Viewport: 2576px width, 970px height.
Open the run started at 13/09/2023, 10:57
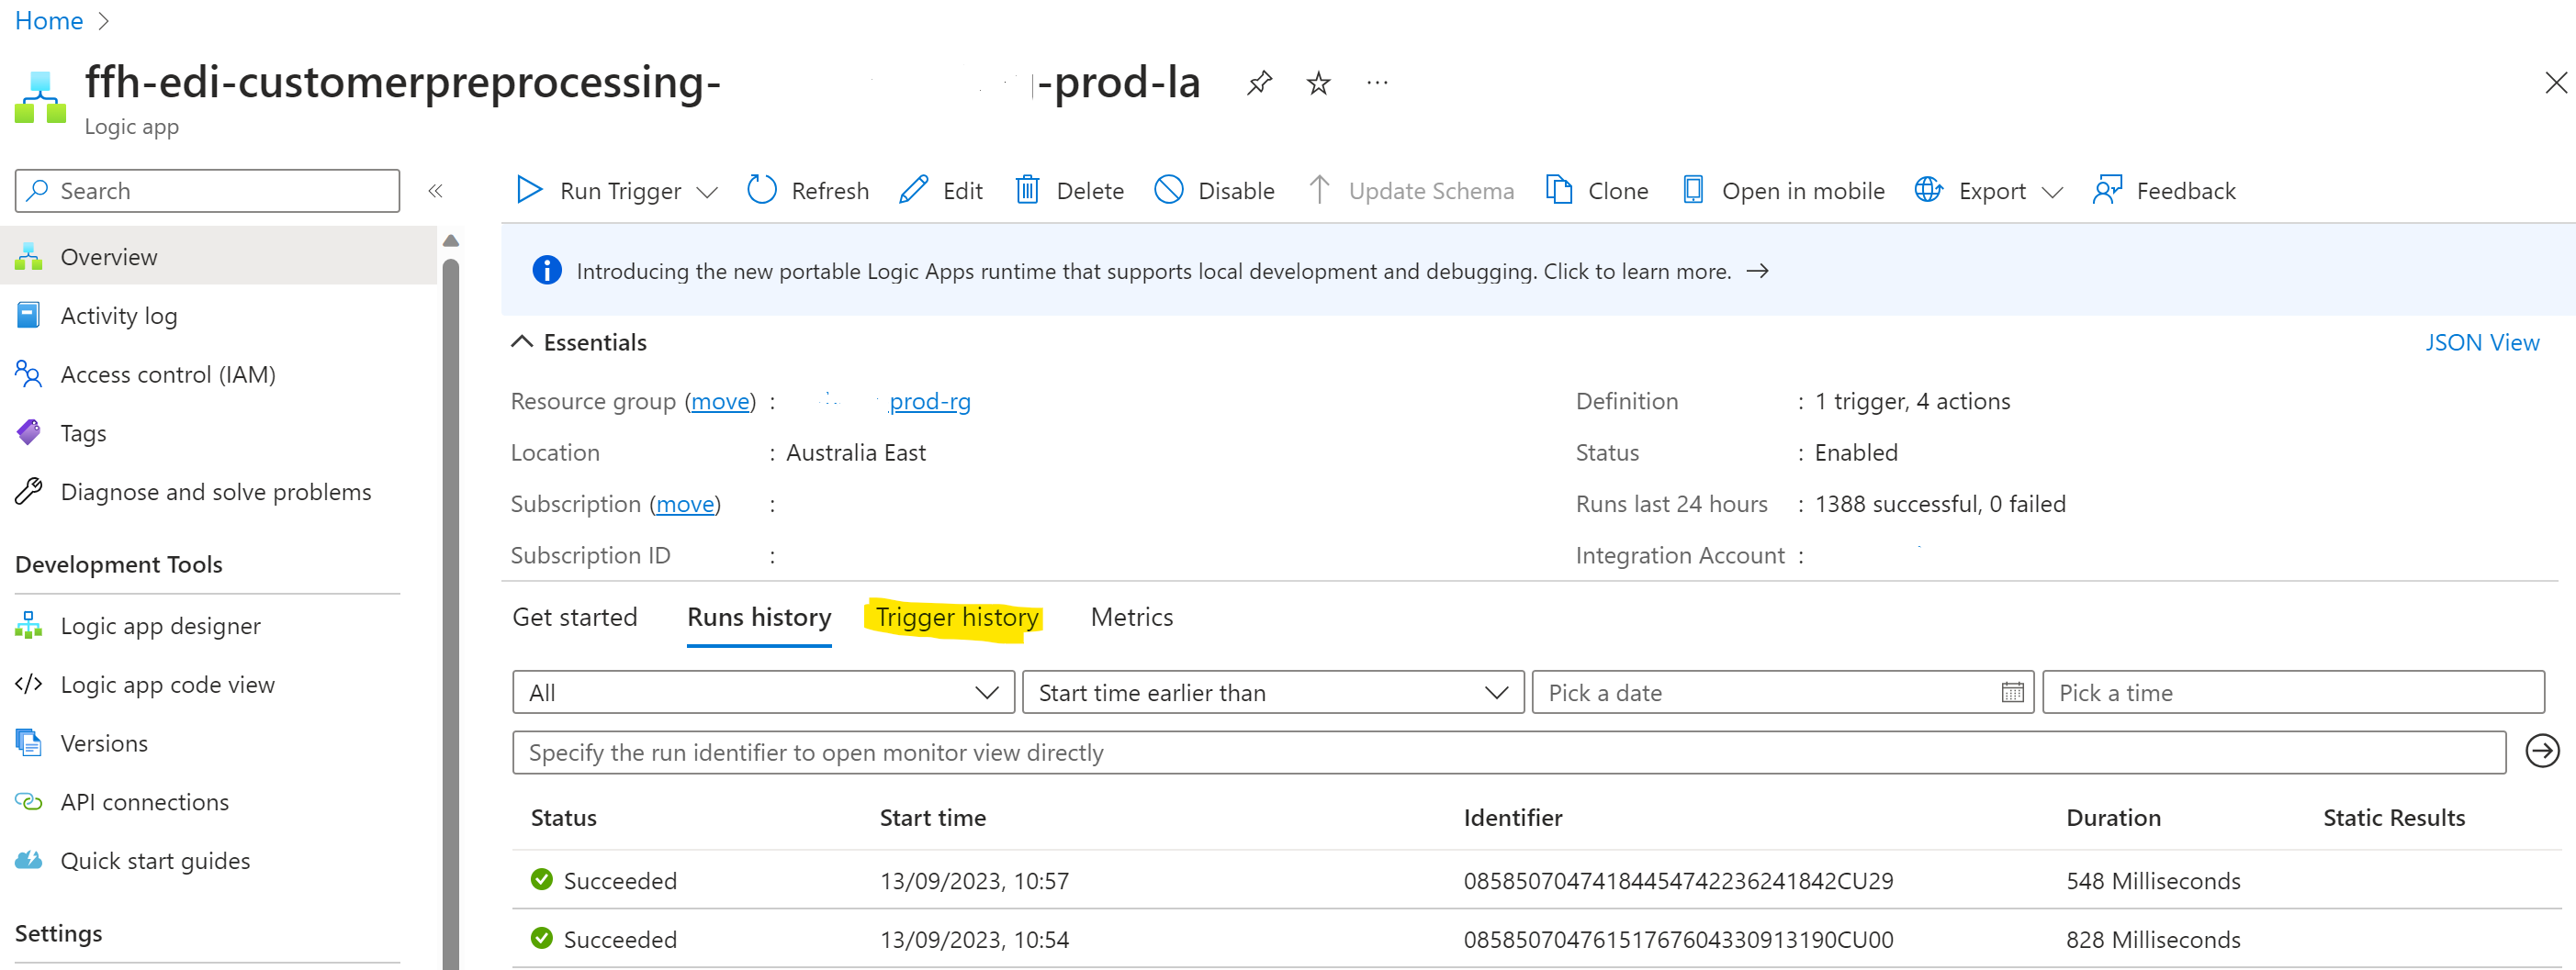pos(1536,880)
